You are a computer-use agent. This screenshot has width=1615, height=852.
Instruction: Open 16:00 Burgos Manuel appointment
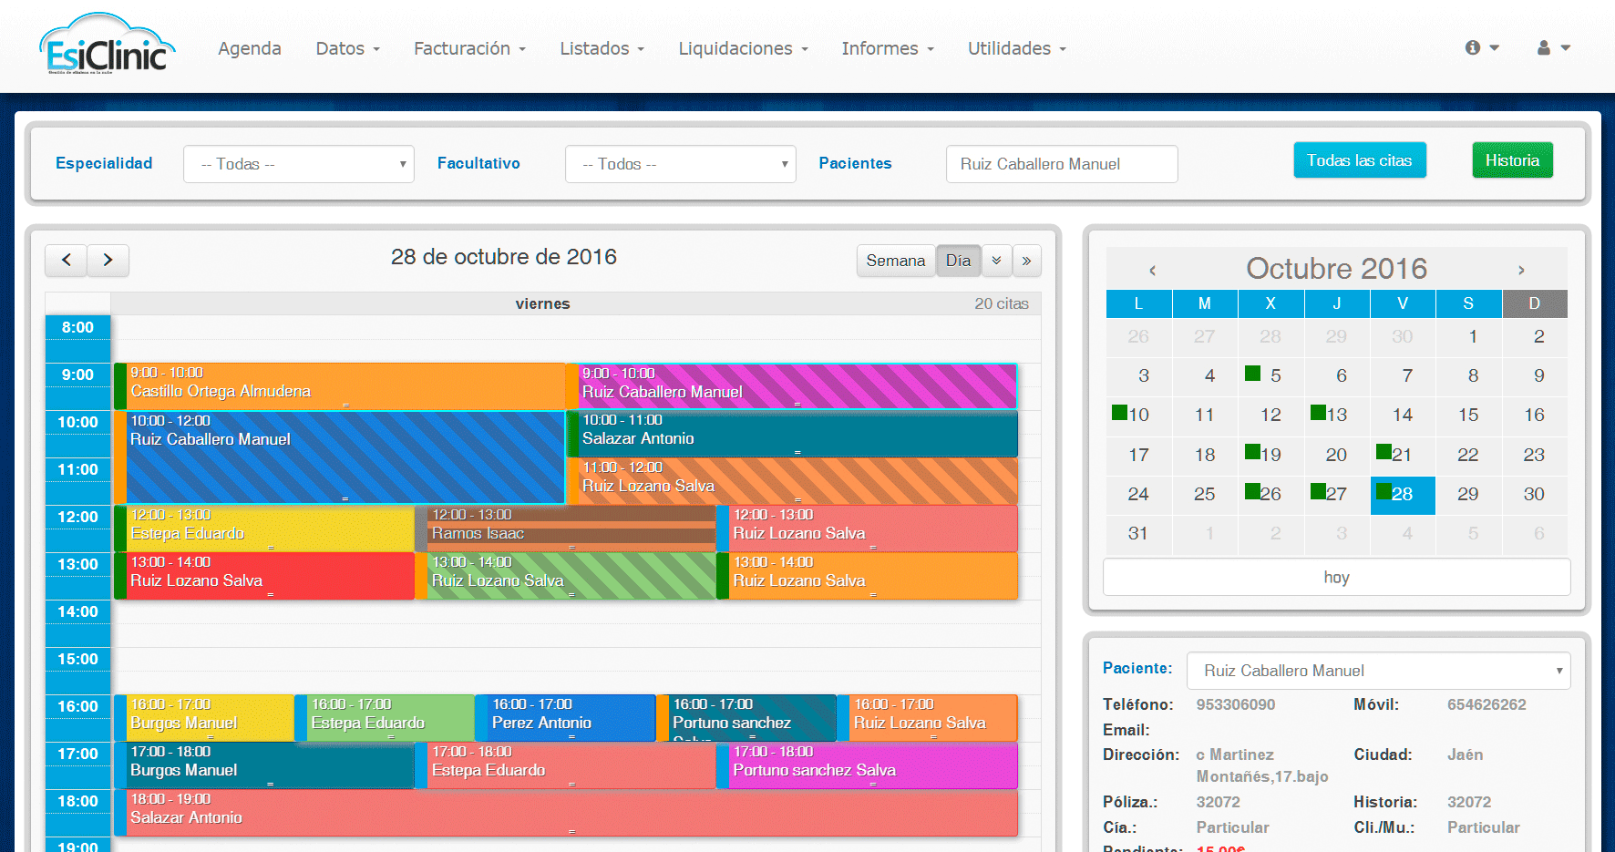click(x=204, y=718)
